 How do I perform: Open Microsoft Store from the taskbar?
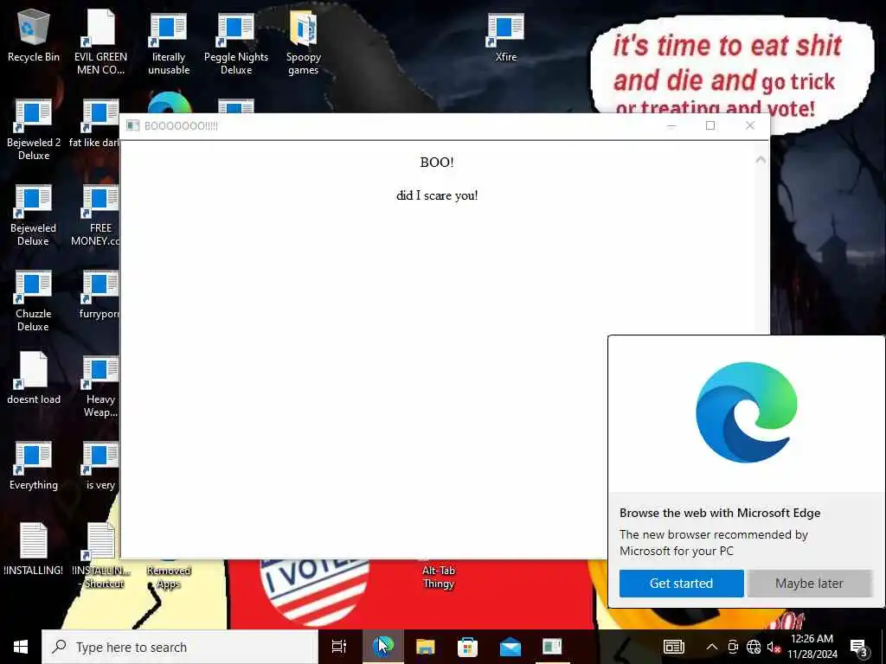pos(467,647)
